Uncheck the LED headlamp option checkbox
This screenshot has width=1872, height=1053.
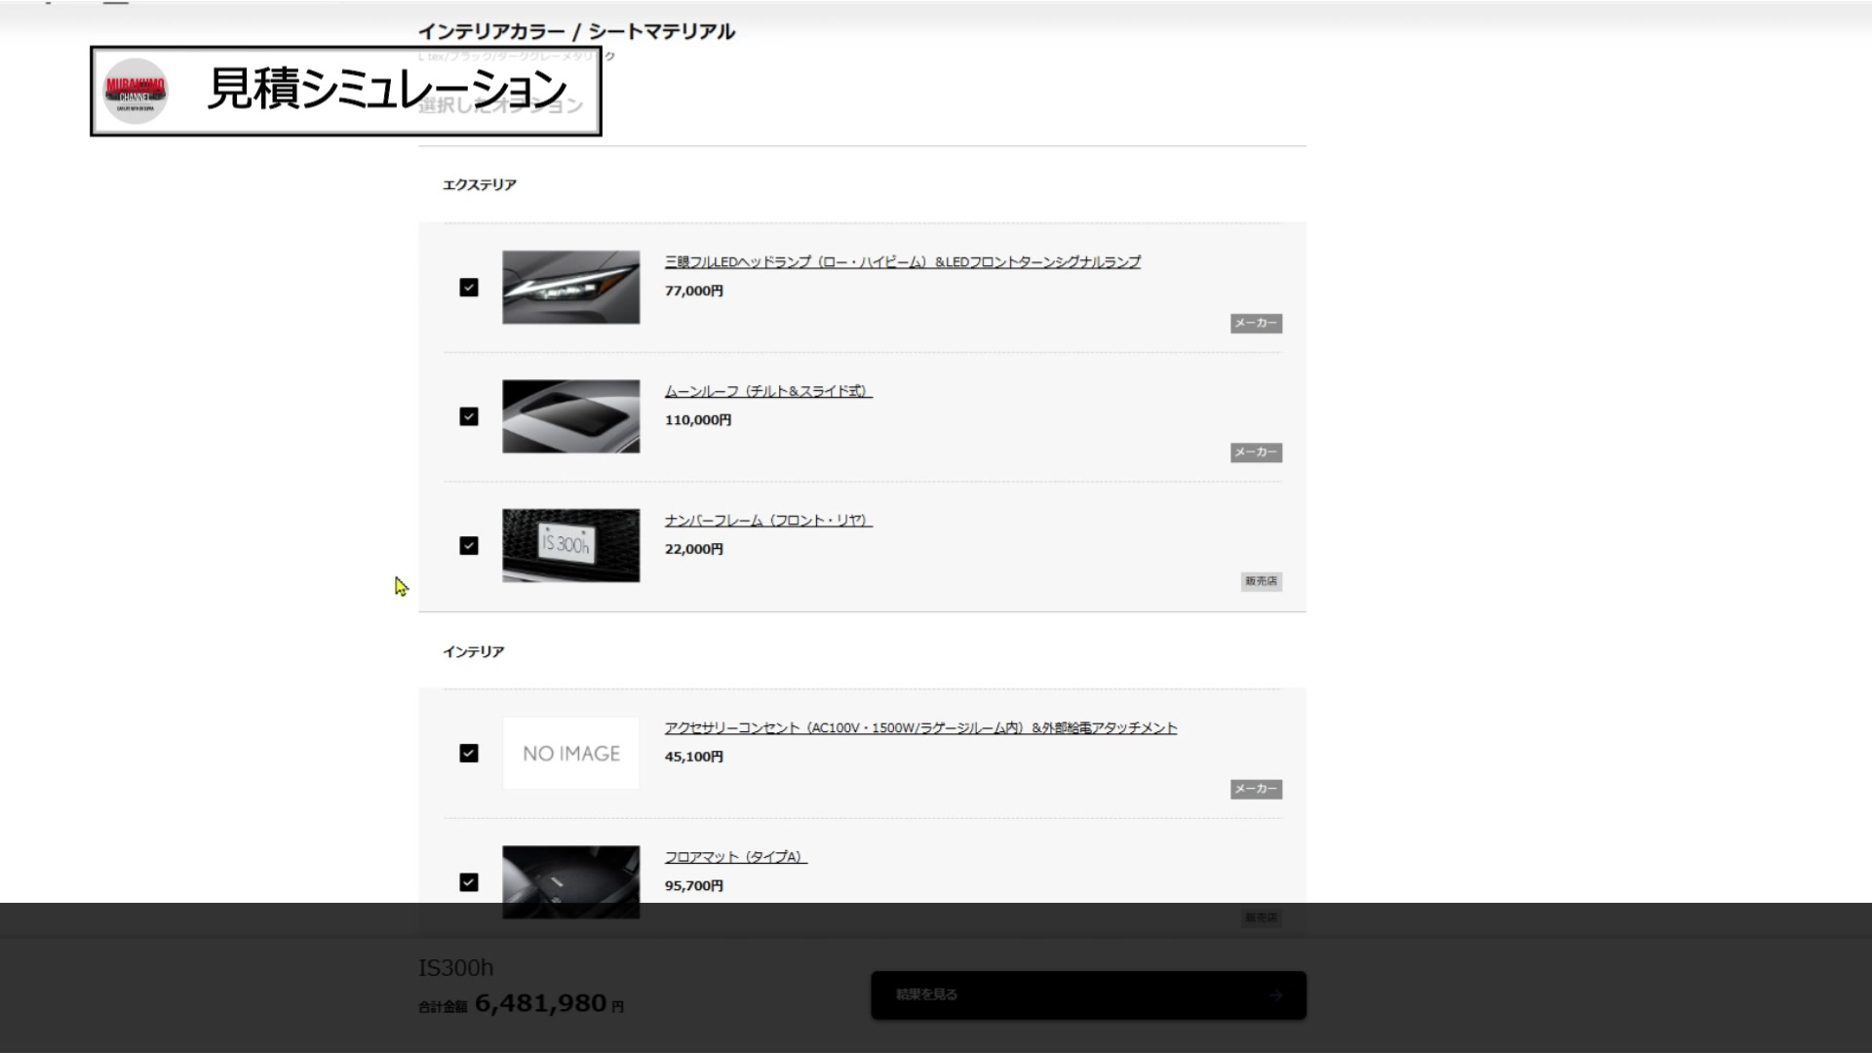coord(469,288)
